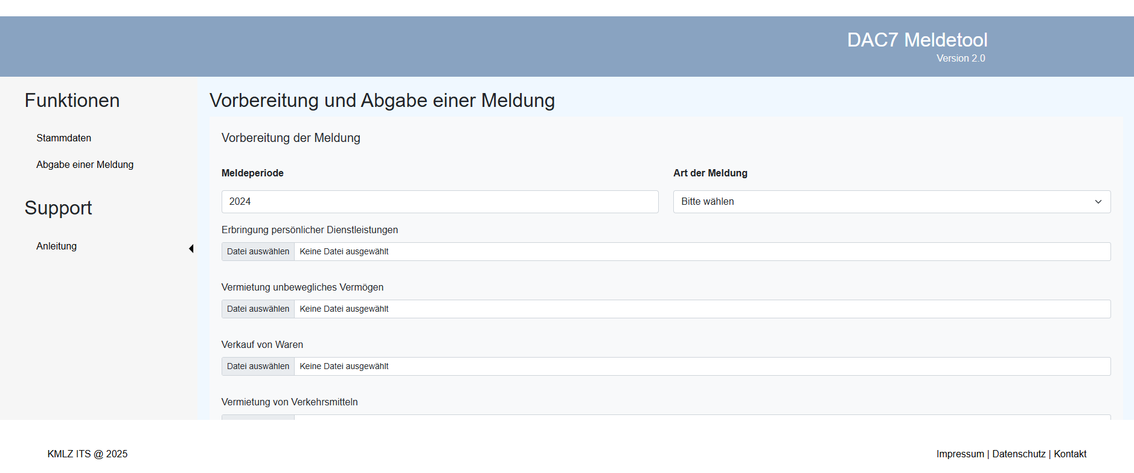Open the Impressum link
This screenshot has width=1134, height=473.
pos(959,454)
